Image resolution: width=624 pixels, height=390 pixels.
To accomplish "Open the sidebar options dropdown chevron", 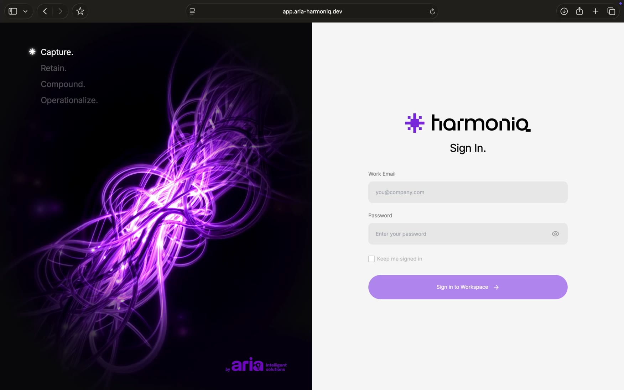I will point(25,11).
